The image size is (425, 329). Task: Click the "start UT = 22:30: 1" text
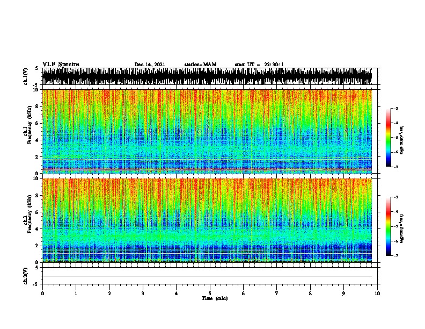coord(259,65)
